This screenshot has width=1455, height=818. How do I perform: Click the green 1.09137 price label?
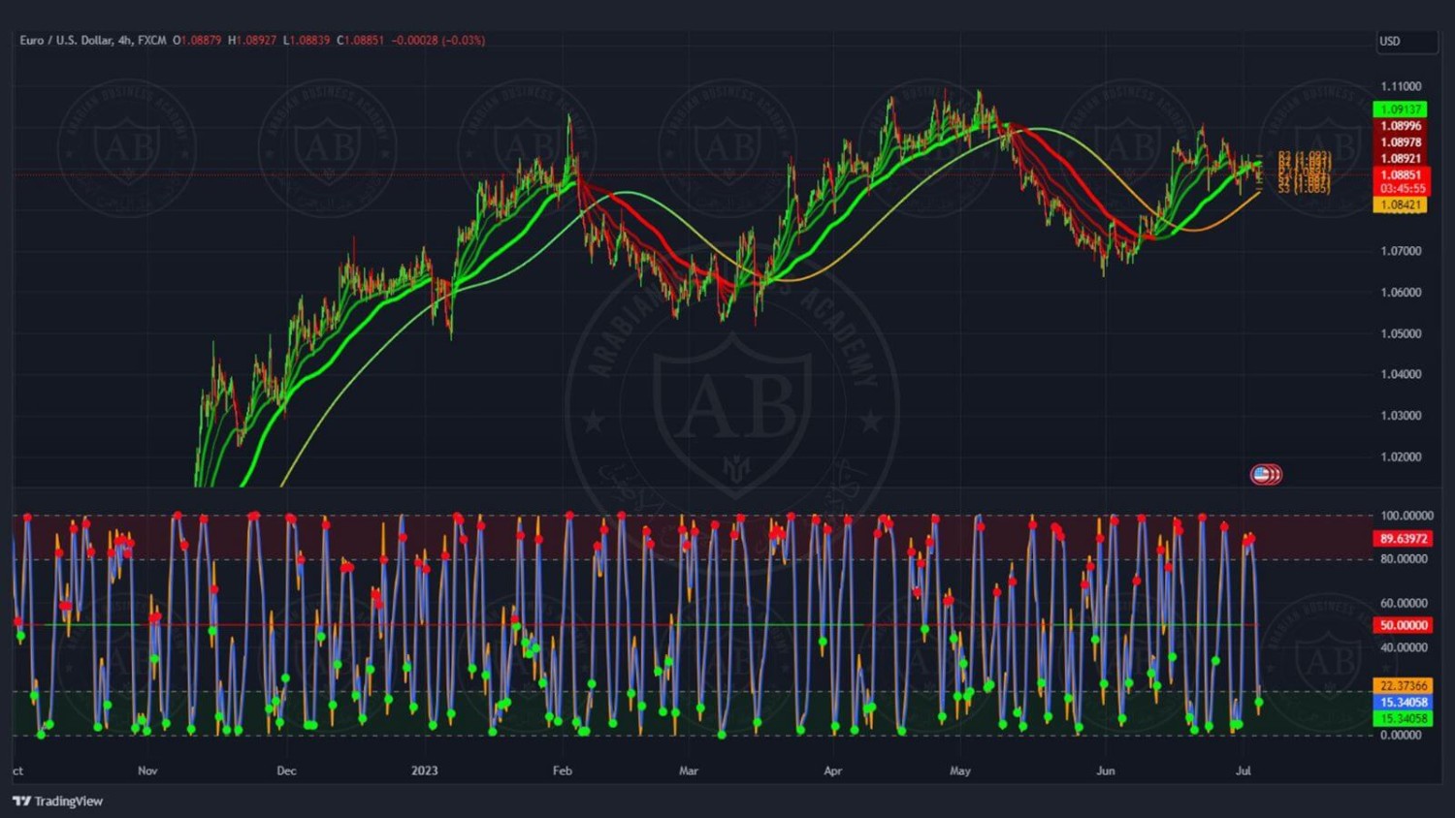pyautogui.click(x=1401, y=110)
